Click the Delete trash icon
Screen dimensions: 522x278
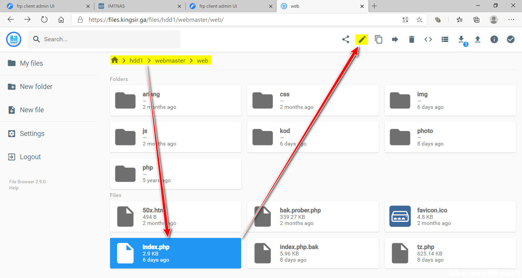(x=412, y=39)
